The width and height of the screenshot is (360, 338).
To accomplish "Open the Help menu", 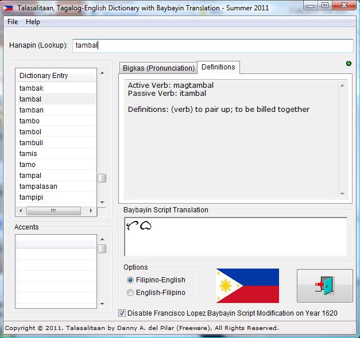I will coord(33,22).
